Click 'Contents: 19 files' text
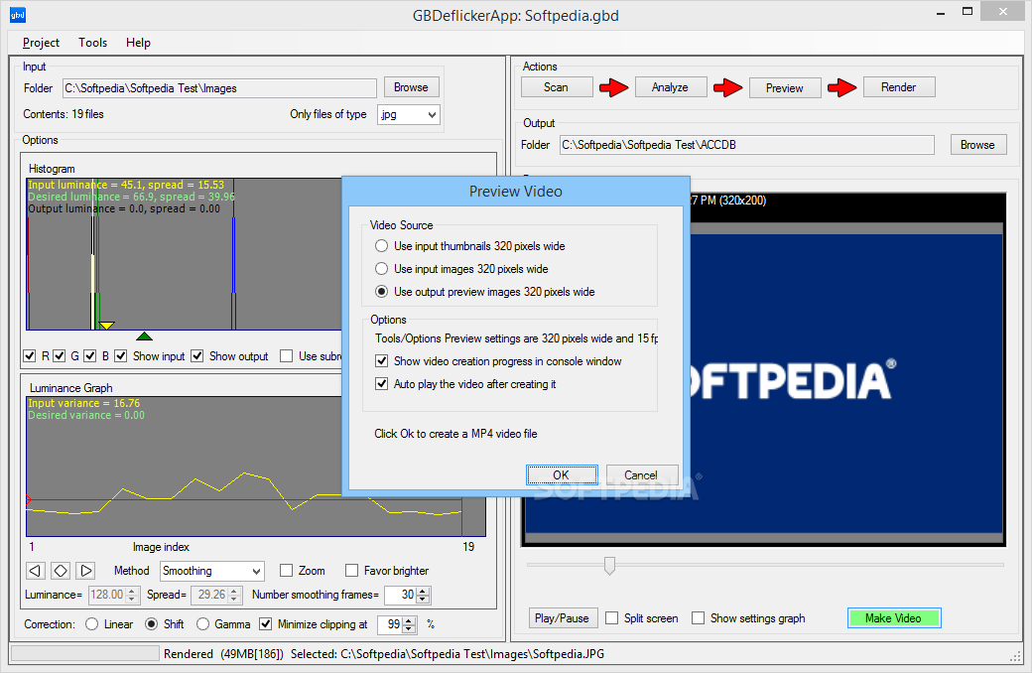Image resolution: width=1032 pixels, height=673 pixels. (64, 114)
